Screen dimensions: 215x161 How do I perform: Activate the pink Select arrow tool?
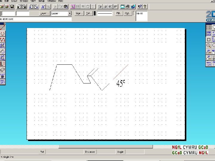(73, 7)
